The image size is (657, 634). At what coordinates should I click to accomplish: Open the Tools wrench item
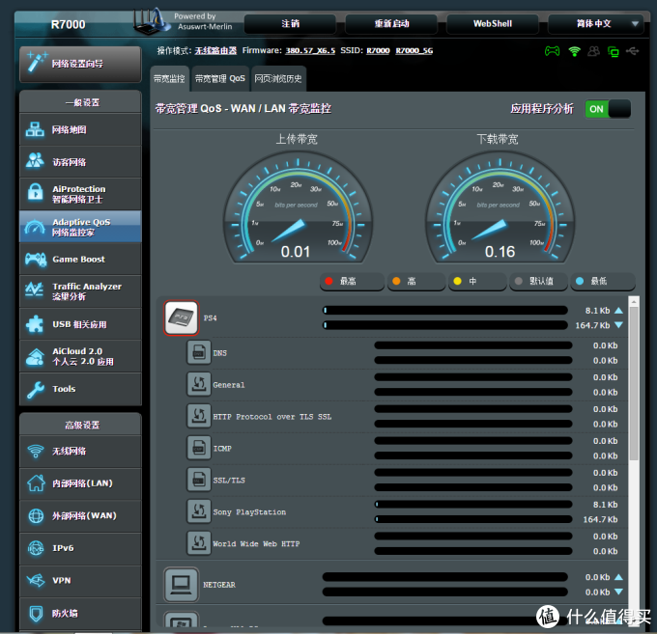80,389
